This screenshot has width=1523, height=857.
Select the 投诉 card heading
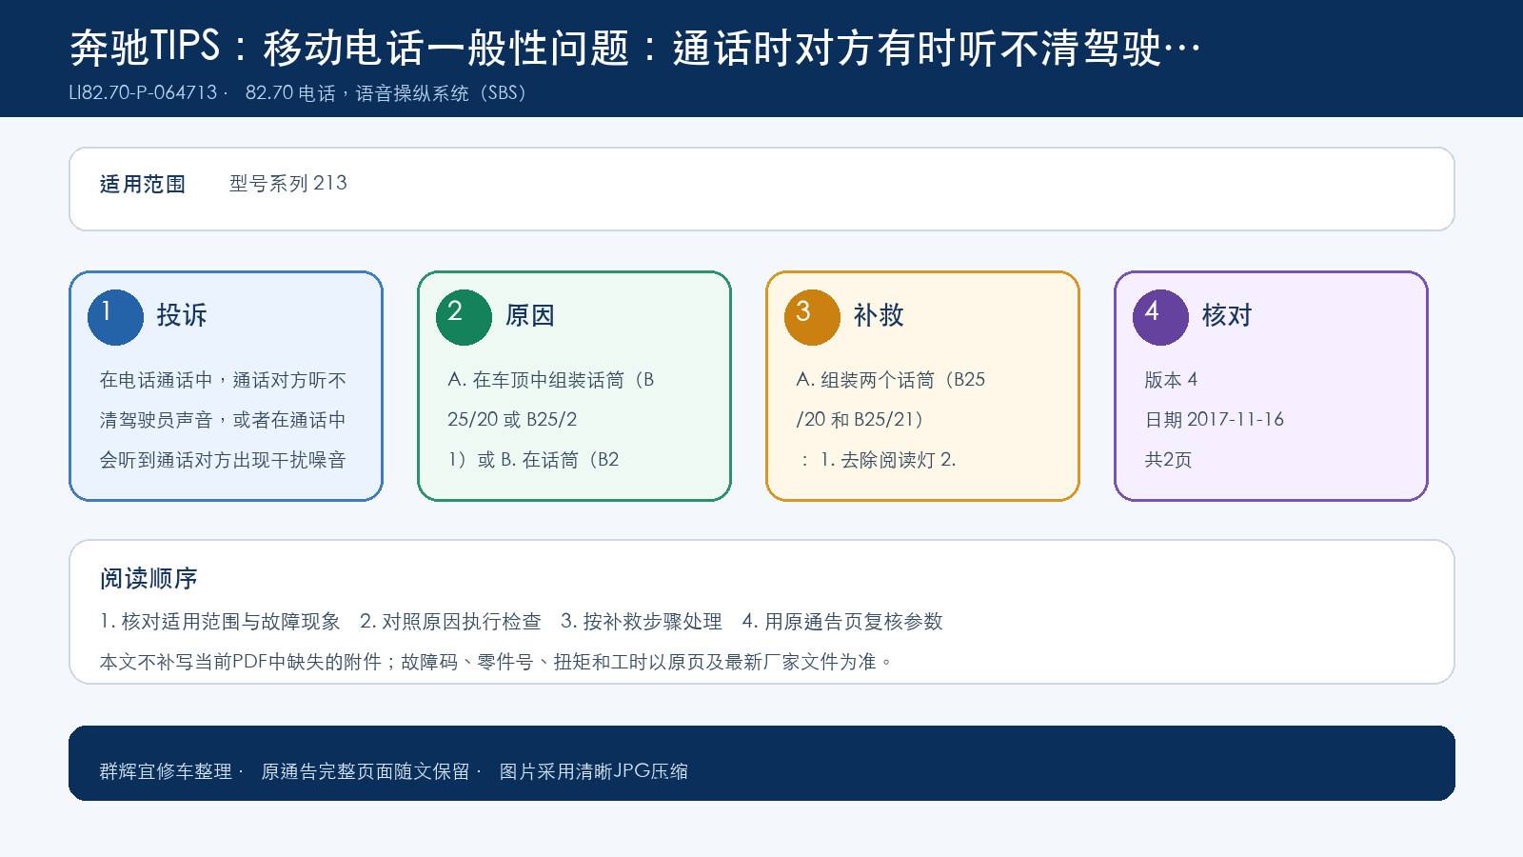182,316
